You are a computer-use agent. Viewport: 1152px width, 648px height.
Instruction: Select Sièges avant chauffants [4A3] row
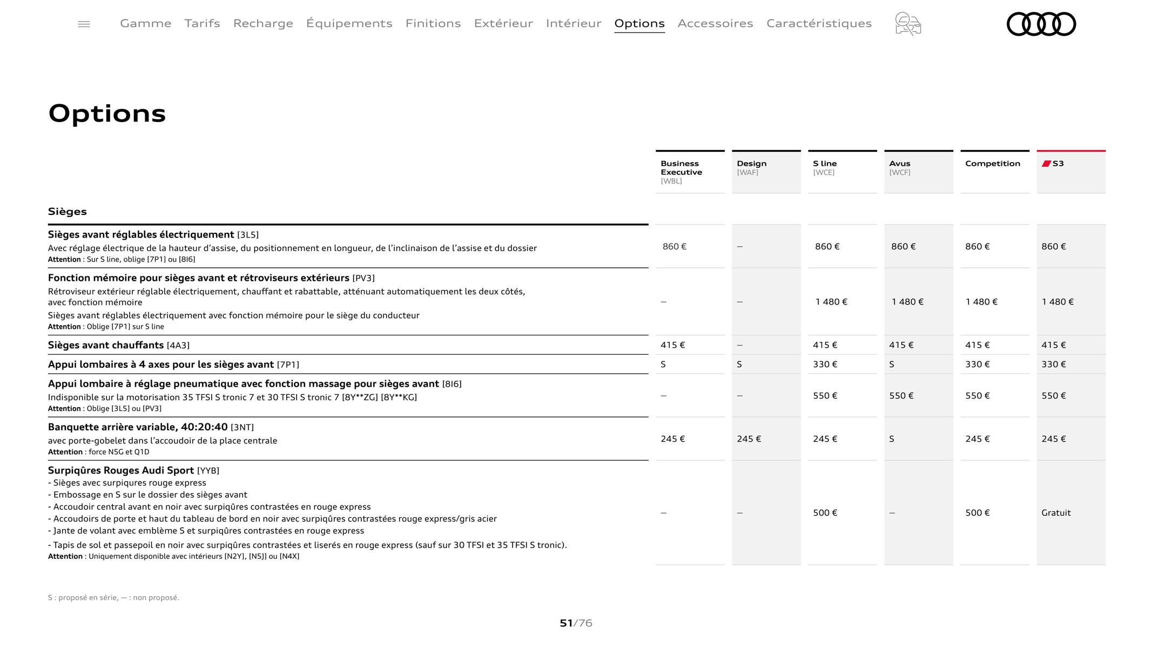coord(348,345)
